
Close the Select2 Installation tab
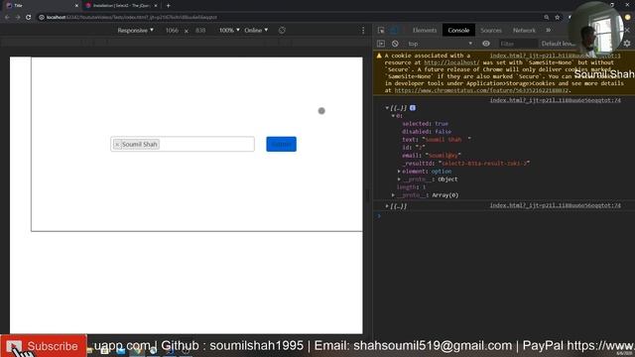tap(156, 6)
